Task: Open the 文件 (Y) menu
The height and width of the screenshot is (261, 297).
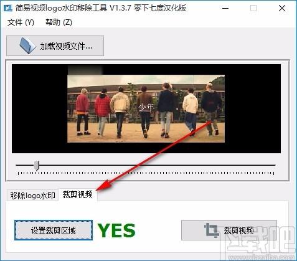Action: pyautogui.click(x=21, y=22)
